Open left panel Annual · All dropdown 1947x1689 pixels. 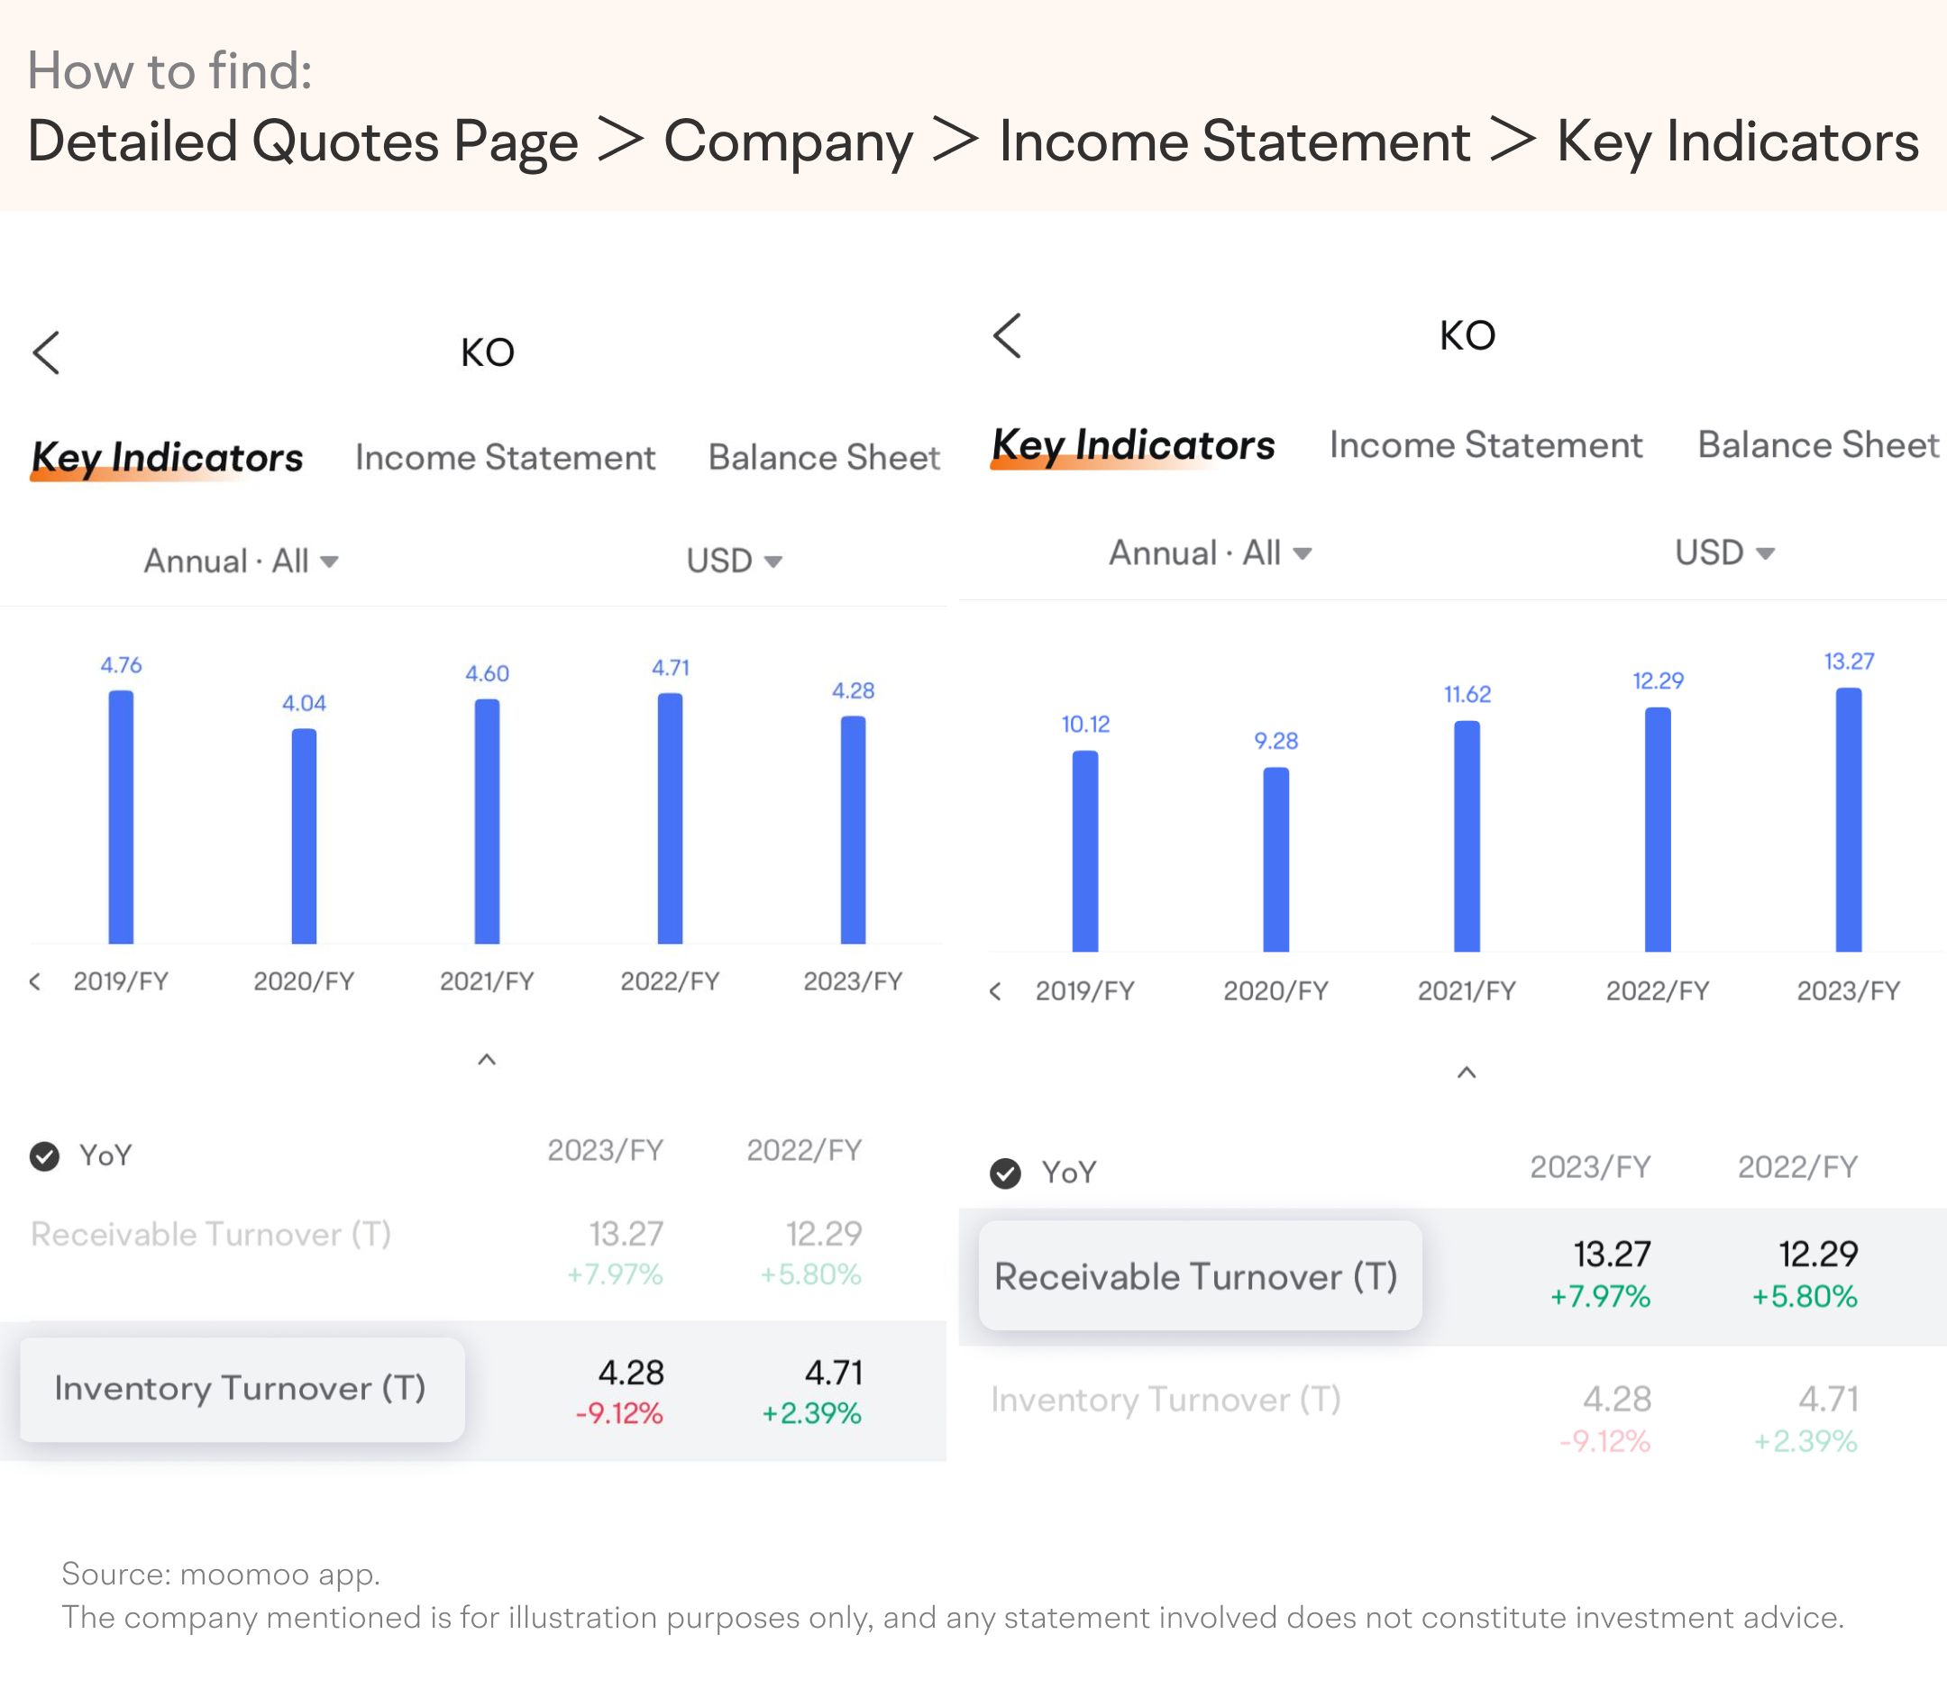tap(241, 561)
